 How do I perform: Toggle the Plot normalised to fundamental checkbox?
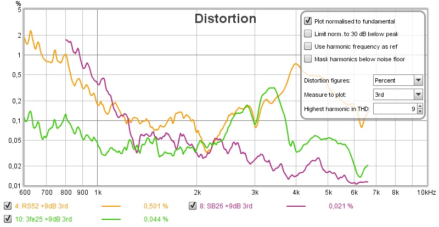tap(308, 21)
